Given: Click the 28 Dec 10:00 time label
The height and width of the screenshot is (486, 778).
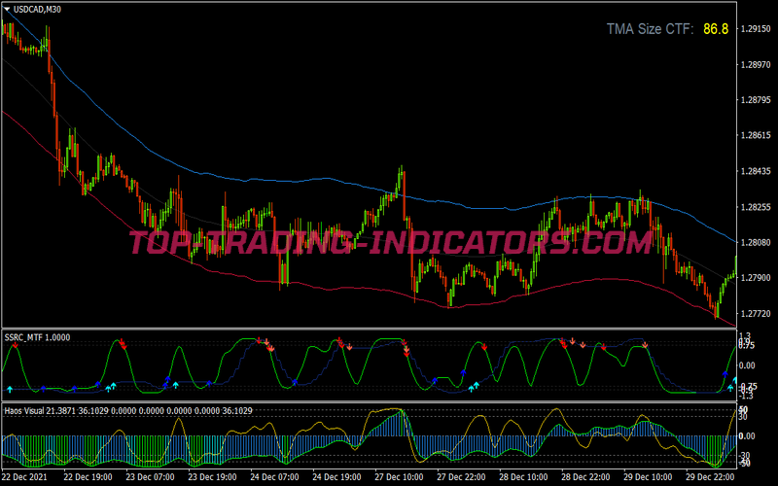Looking at the screenshot, I should point(523,476).
